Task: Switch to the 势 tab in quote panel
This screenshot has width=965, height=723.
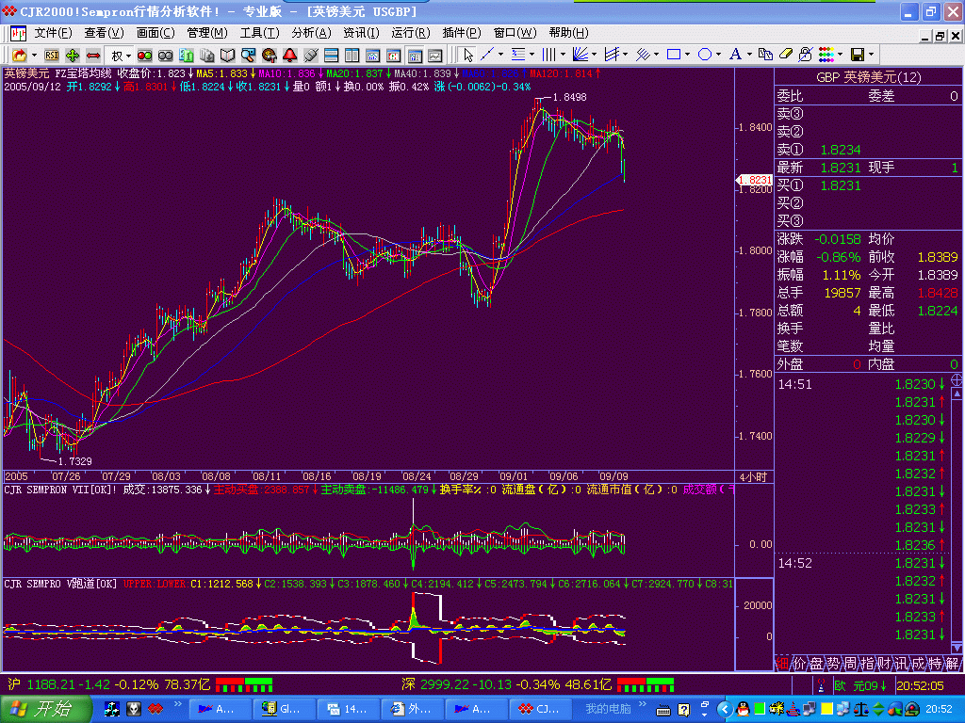Action: coord(833,664)
